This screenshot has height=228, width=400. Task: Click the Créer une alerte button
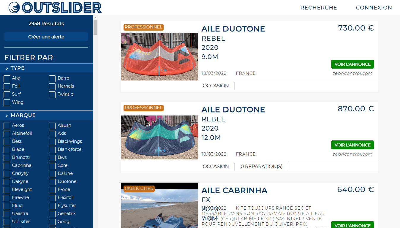coord(46,37)
